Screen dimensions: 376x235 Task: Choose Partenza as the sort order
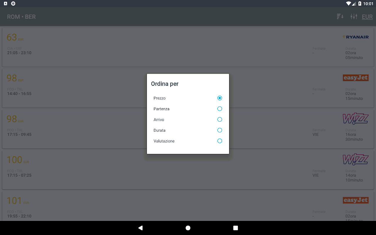(188, 109)
